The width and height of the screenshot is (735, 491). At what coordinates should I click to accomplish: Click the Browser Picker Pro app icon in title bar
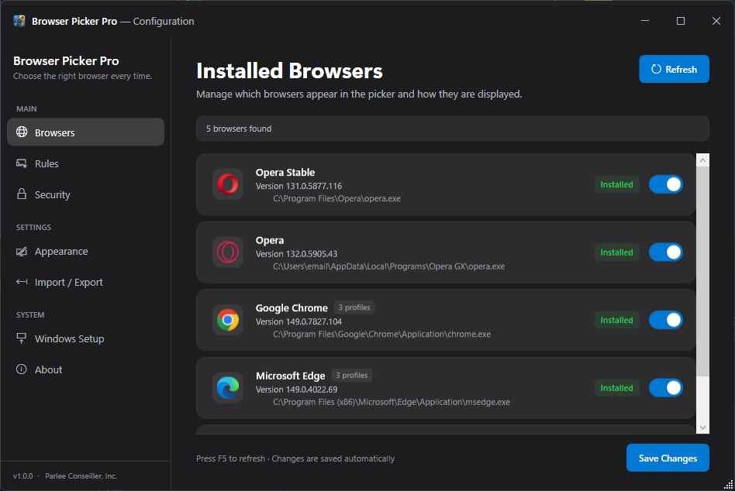pyautogui.click(x=19, y=21)
